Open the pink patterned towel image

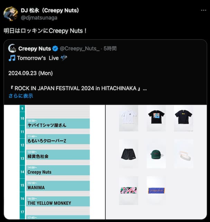pyautogui.click(x=128, y=190)
